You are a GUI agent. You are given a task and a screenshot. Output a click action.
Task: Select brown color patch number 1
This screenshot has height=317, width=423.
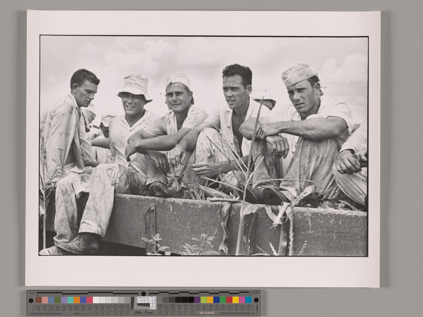click(39, 300)
